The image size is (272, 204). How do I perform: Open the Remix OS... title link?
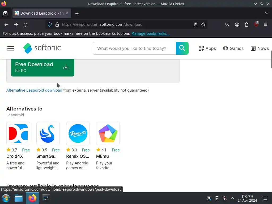(x=78, y=156)
